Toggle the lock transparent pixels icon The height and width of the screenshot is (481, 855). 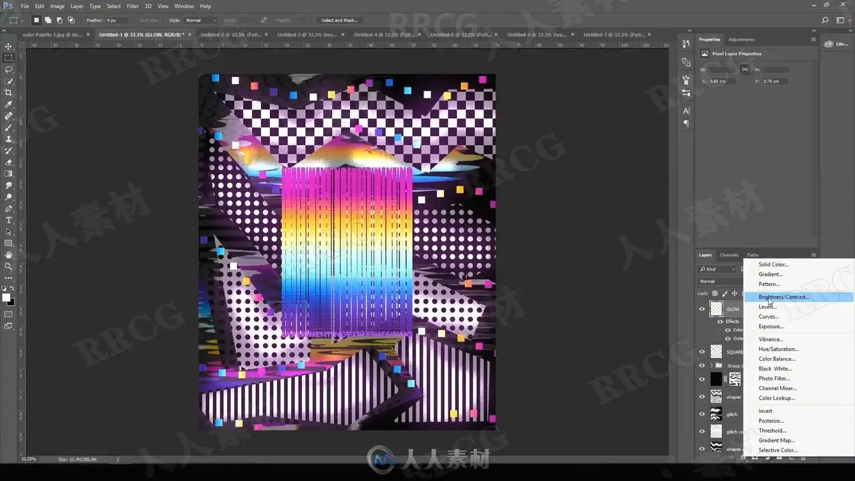coord(715,293)
